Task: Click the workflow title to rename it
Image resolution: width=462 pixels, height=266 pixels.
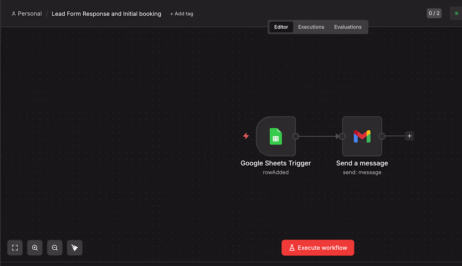Action: click(x=106, y=14)
